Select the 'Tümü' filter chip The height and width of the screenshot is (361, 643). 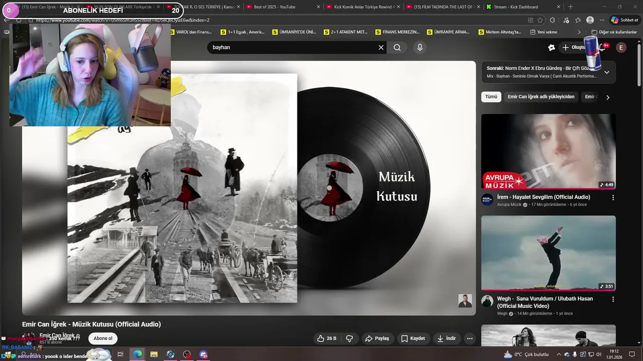[x=491, y=97]
